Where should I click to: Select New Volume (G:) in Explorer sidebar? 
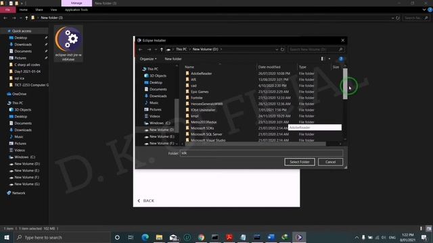pyautogui.click(x=27, y=184)
